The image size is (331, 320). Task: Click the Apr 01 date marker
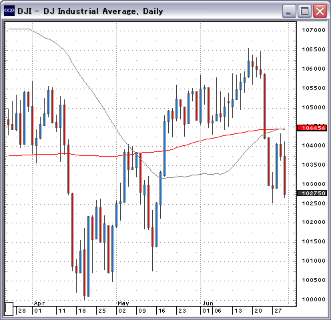click(x=38, y=311)
